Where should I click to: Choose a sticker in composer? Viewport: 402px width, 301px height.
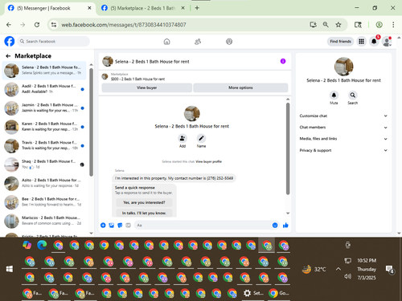point(120,226)
